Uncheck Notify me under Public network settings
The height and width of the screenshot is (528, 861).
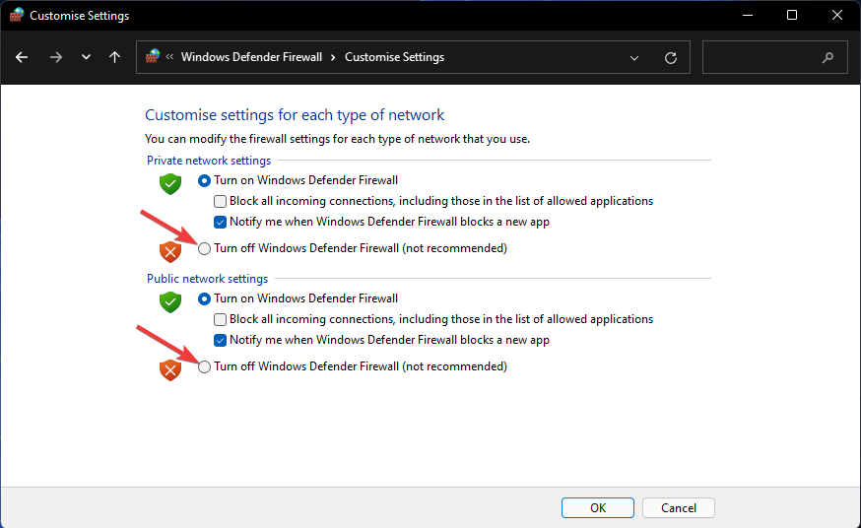click(221, 340)
